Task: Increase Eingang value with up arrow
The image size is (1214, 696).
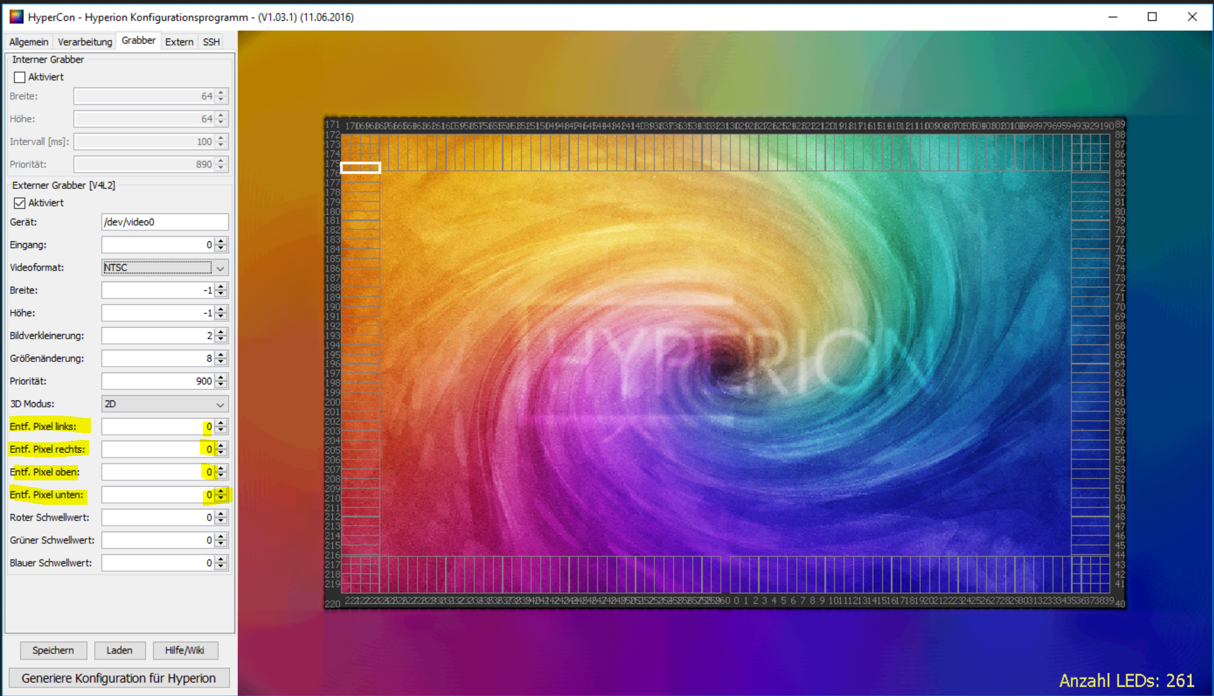Action: click(x=221, y=241)
